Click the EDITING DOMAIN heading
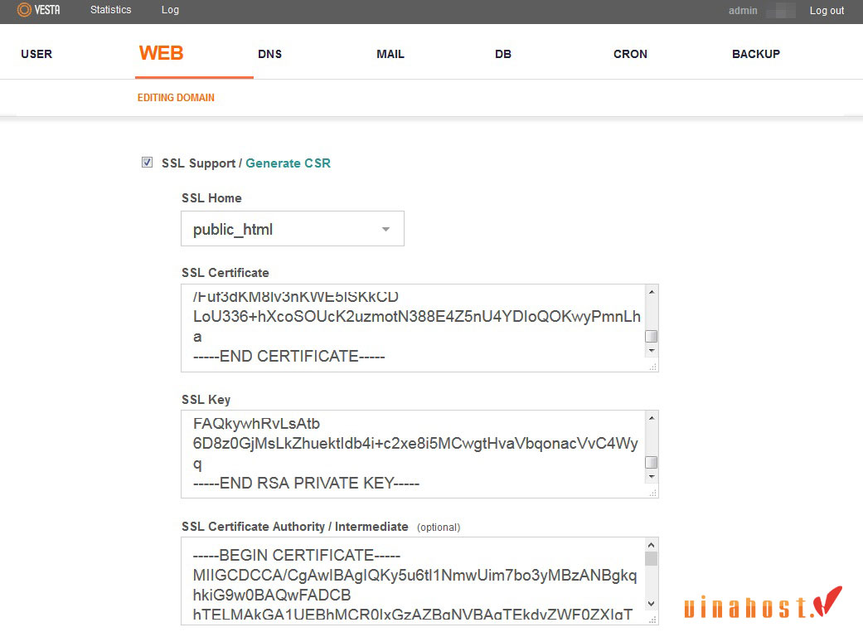Screen dimensions: 863x637 coord(176,97)
